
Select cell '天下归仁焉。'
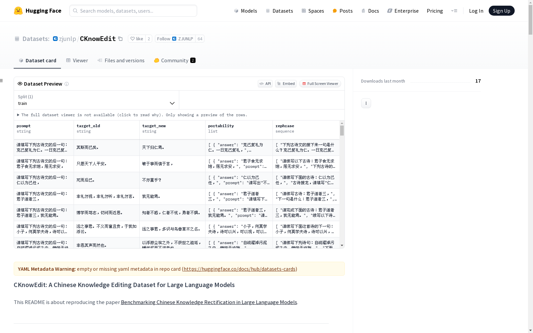click(172, 148)
